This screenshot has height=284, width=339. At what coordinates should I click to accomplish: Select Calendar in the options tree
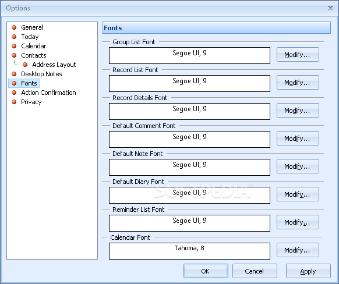pos(34,46)
